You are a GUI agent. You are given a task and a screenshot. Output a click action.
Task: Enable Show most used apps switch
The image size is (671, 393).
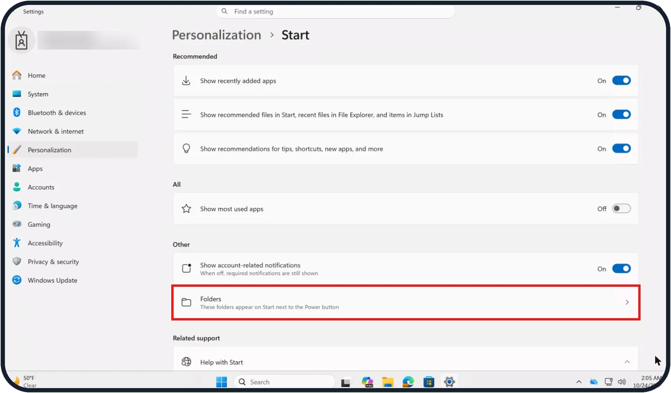621,209
